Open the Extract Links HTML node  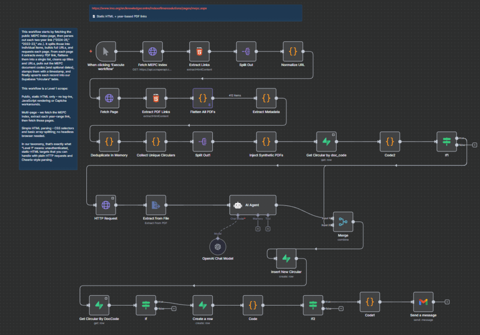pyautogui.click(x=199, y=51)
